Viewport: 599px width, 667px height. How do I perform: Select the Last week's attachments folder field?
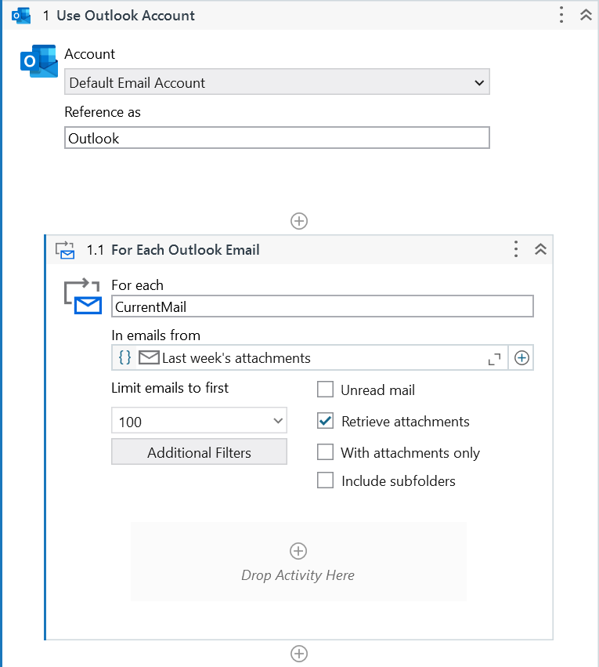310,357
